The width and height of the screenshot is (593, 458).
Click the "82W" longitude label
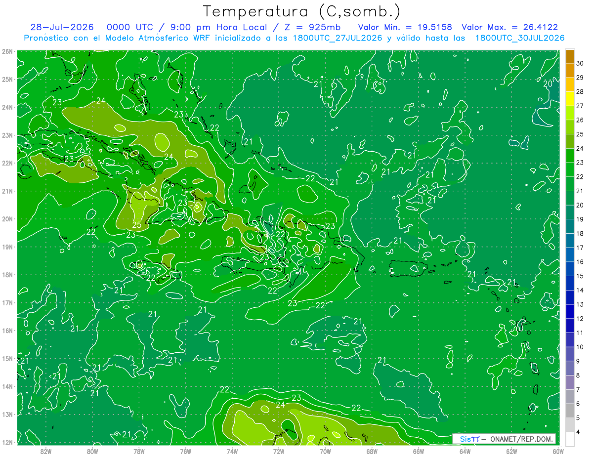[x=46, y=451]
